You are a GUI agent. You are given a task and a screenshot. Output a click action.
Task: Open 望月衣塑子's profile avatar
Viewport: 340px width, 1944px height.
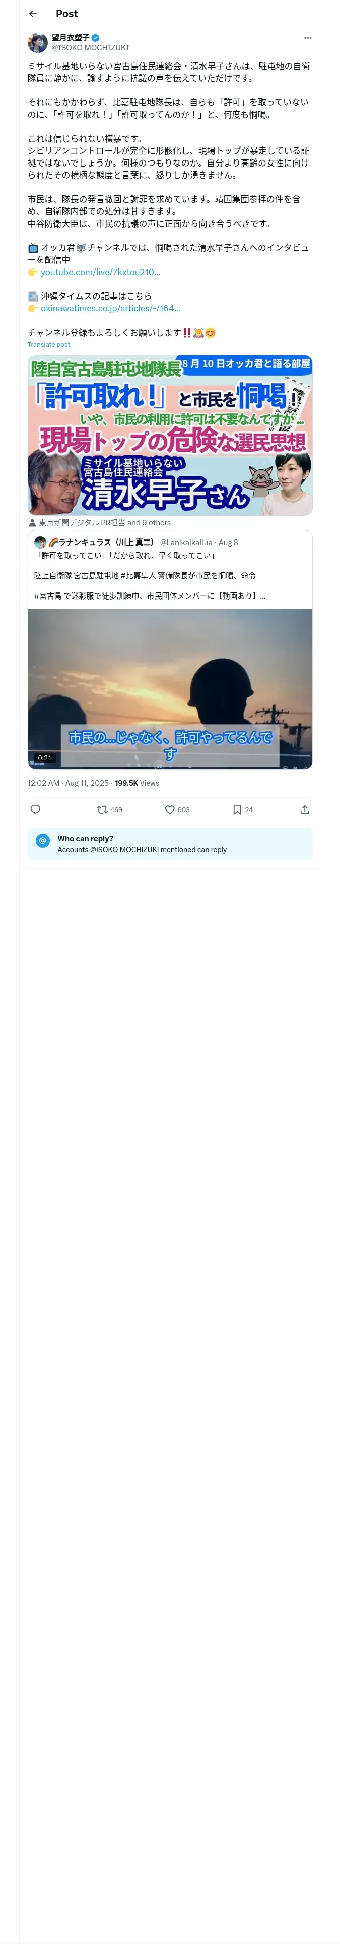pyautogui.click(x=38, y=42)
